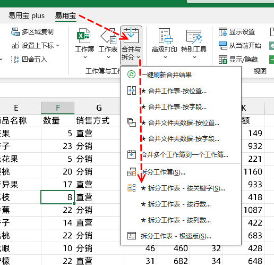274x265 pixels.
Task: Open the 工作簿 workbook tools icon
Action: [x=83, y=36]
